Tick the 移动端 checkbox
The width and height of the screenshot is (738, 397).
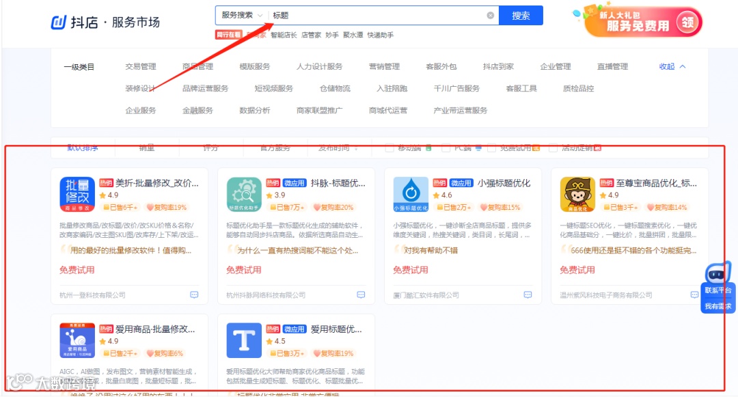click(x=389, y=148)
